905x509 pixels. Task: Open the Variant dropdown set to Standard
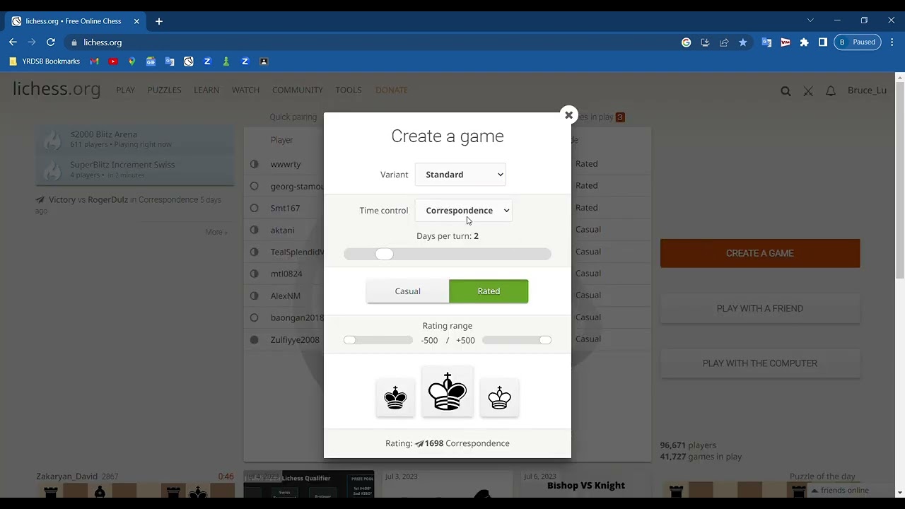pyautogui.click(x=460, y=175)
